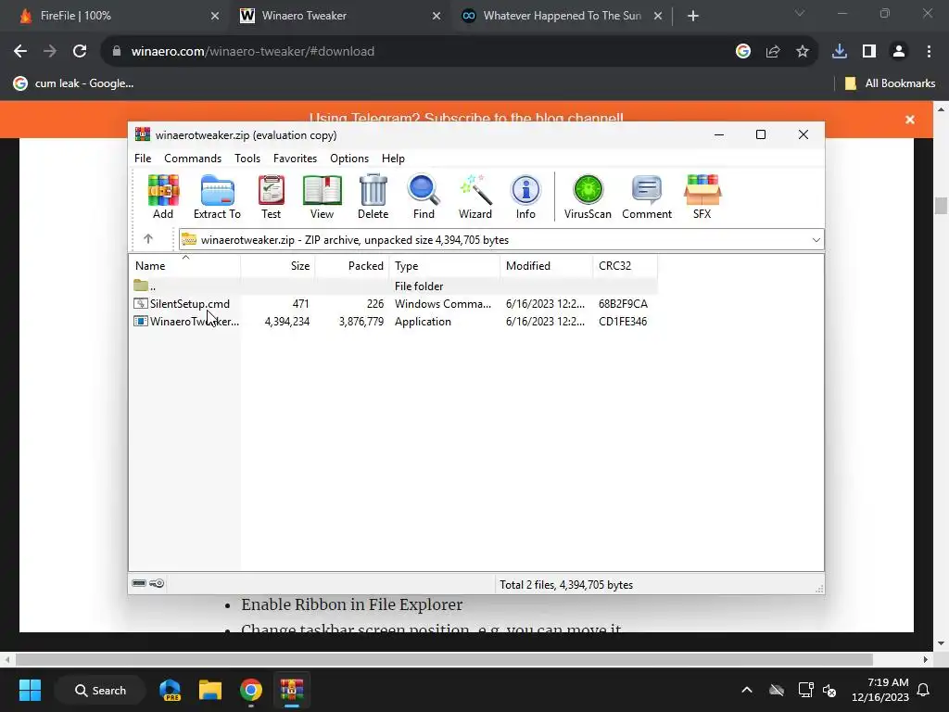Click the key password icon in status bar
This screenshot has width=949, height=712.
pos(157,584)
